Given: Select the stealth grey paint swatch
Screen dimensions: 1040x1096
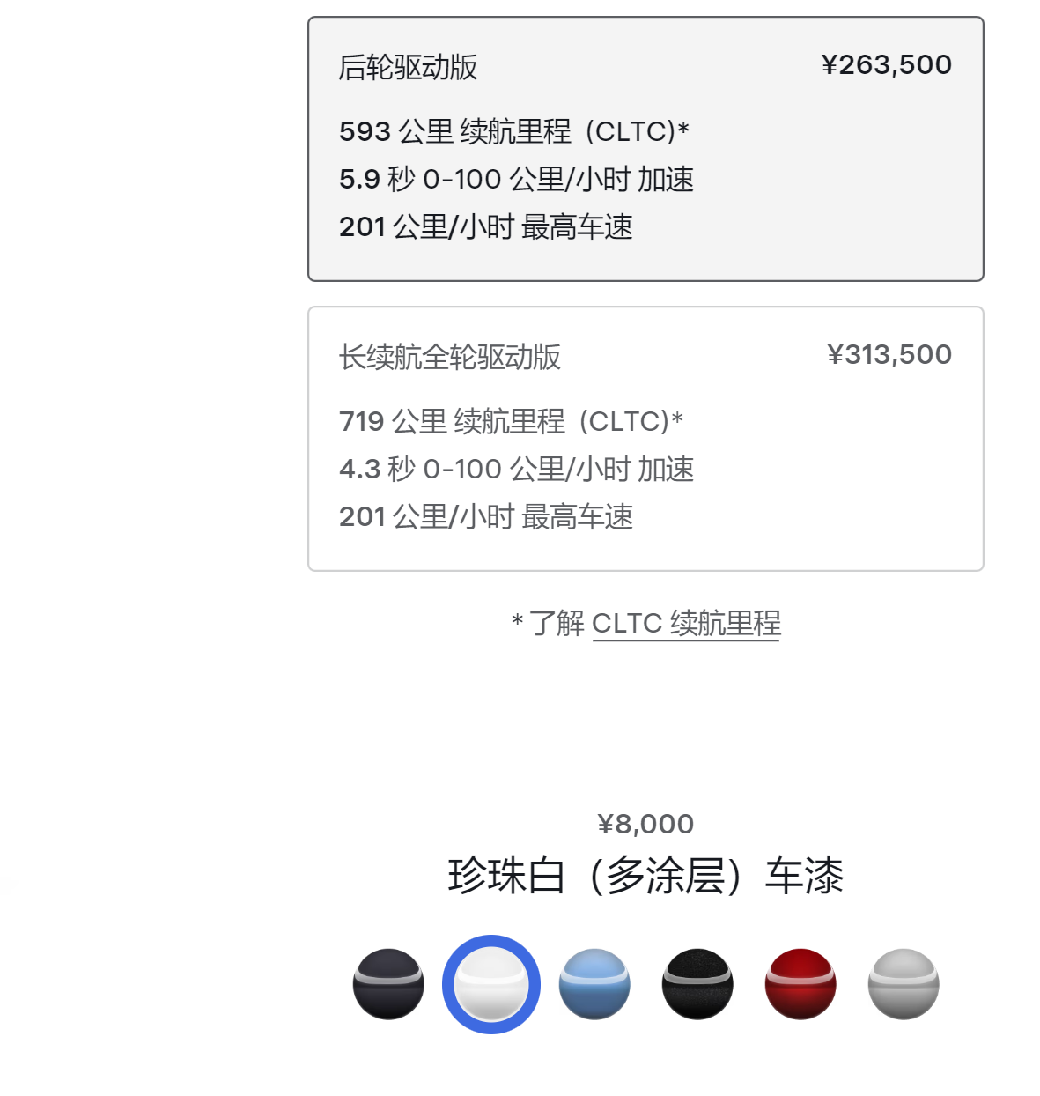Looking at the screenshot, I should tap(388, 984).
